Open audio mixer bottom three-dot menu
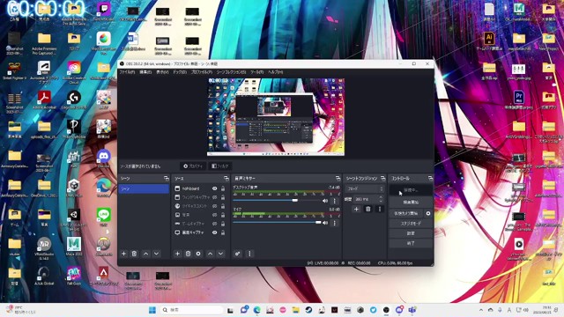This screenshot has width=564, height=317. (249, 254)
